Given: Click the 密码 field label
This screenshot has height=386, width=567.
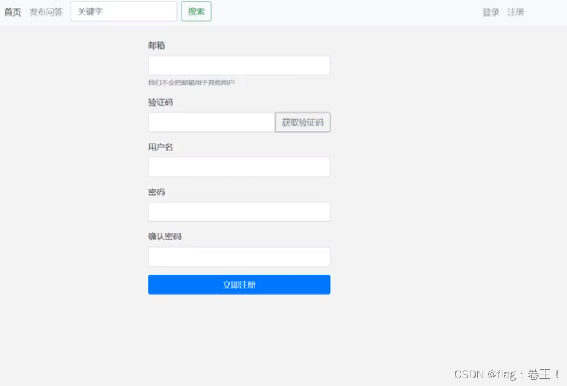Looking at the screenshot, I should 156,192.
